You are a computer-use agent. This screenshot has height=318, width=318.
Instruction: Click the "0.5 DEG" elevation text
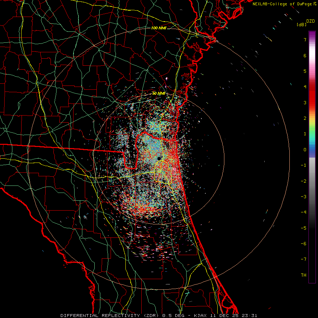[x=175, y=316]
